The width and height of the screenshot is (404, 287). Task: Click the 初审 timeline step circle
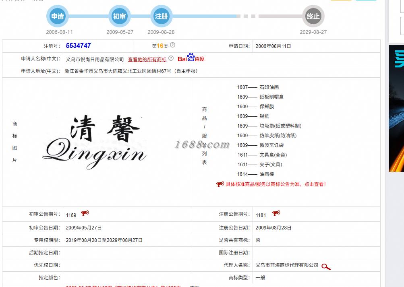coord(119,16)
